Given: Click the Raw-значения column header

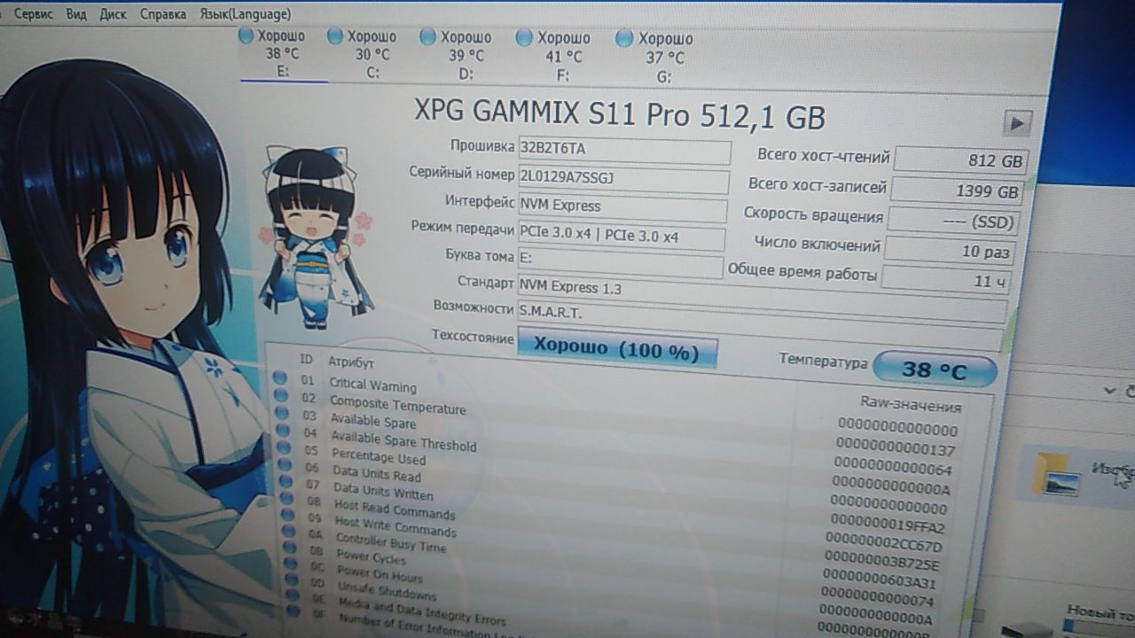Looking at the screenshot, I should point(911,405).
